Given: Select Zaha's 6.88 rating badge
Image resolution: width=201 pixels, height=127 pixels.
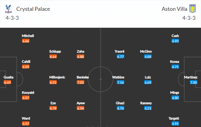Looking at the screenshot, I should tap(80, 56).
